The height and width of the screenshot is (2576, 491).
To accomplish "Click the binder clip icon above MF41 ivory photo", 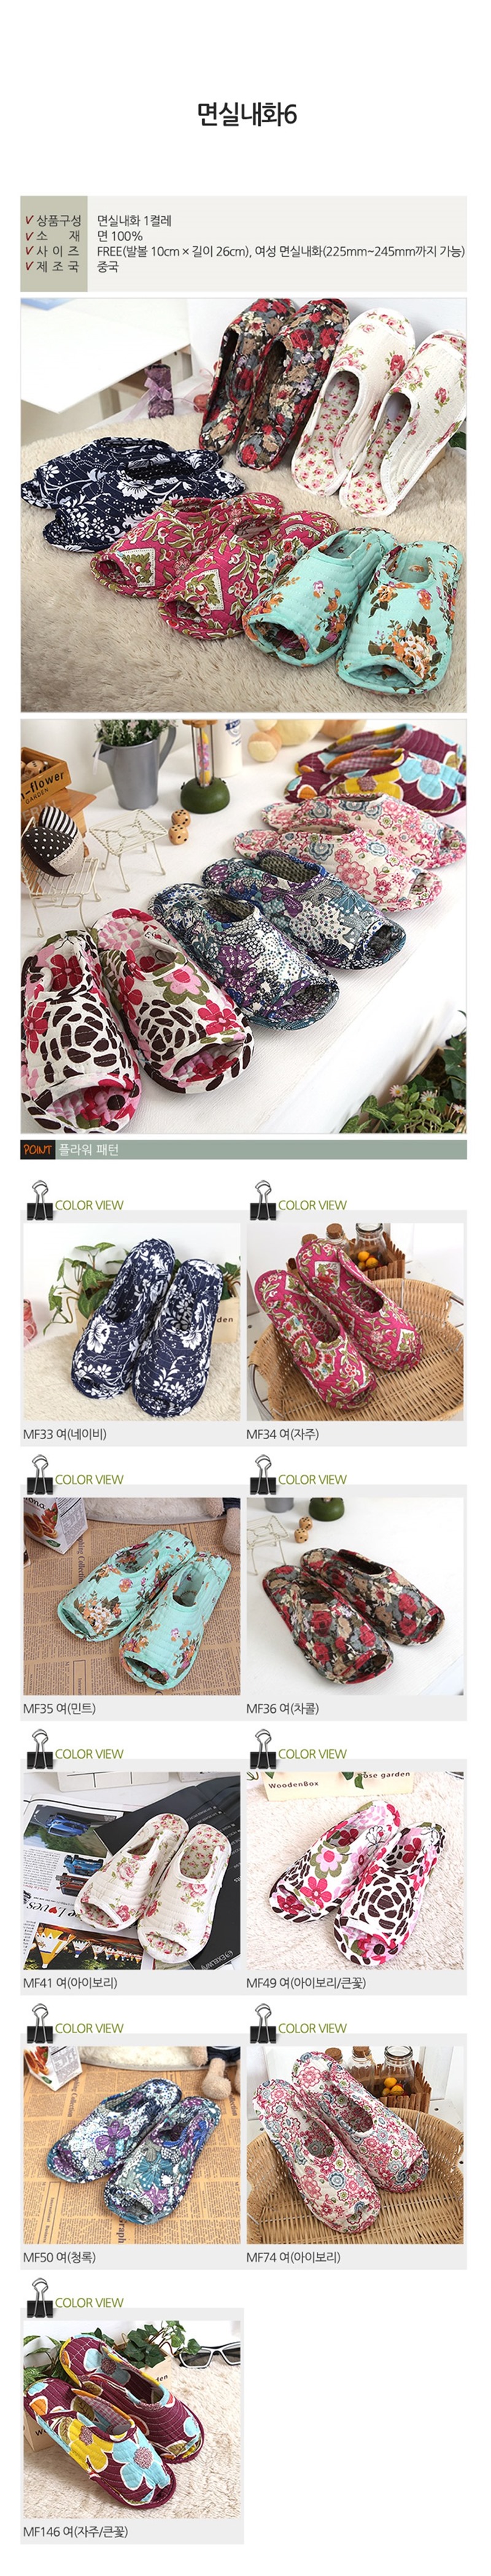I will (x=40, y=1748).
